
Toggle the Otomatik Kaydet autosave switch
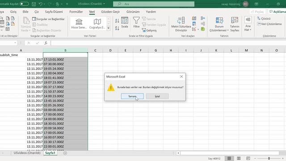(24, 4)
